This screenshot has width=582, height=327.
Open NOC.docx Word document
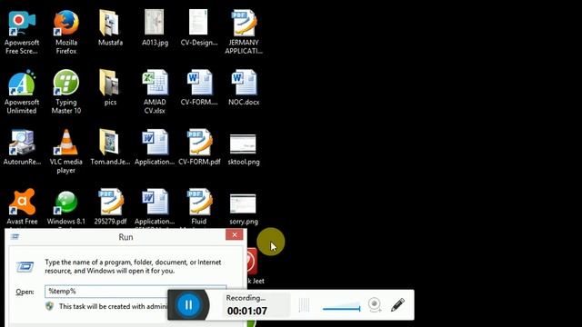[244, 88]
